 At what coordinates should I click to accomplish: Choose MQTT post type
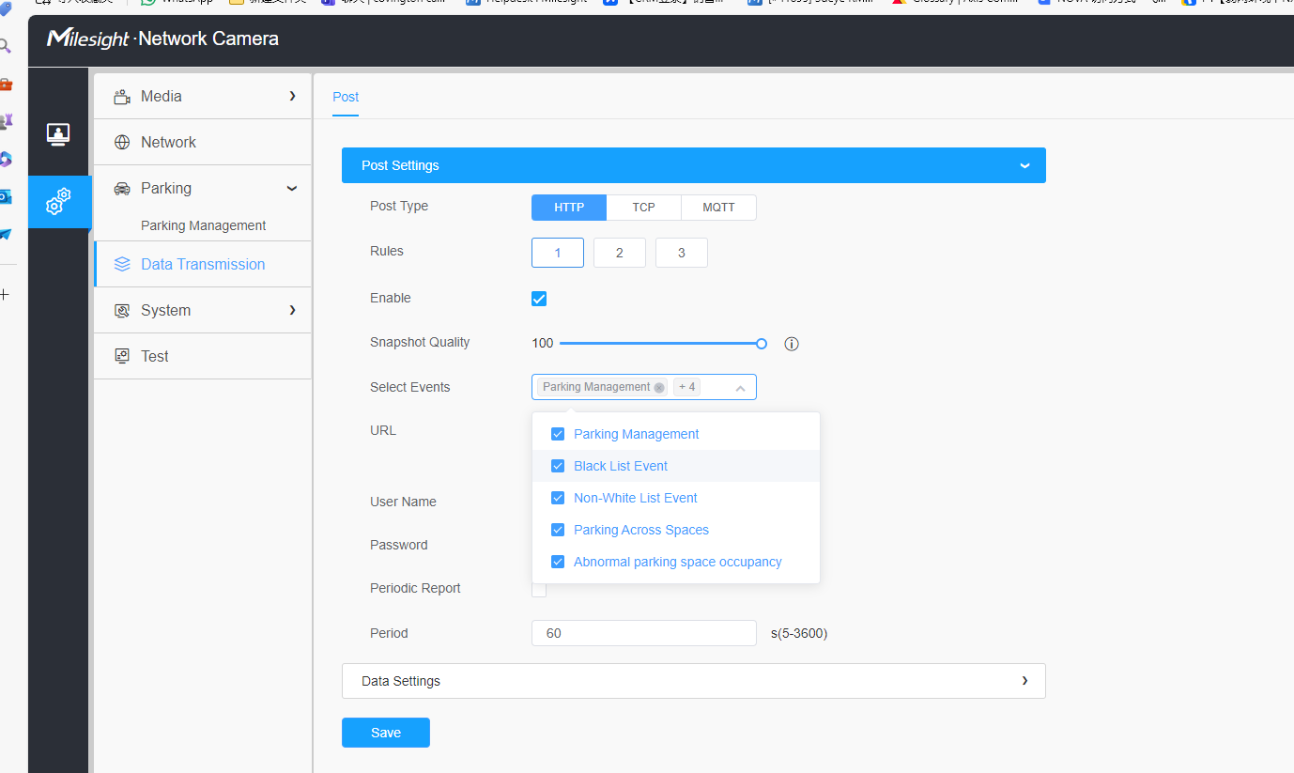[718, 208]
